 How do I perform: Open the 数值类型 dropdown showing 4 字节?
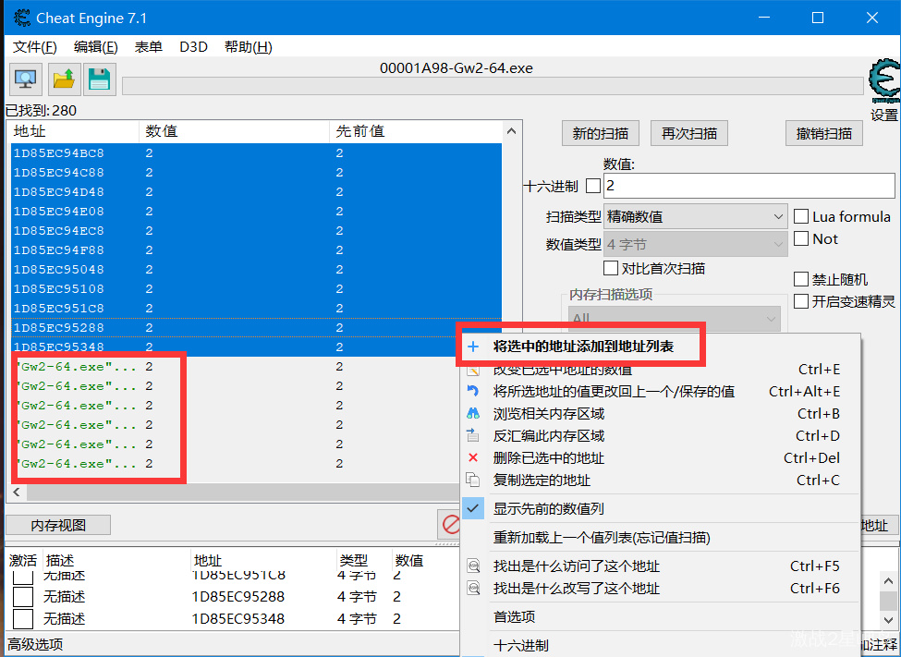(695, 244)
